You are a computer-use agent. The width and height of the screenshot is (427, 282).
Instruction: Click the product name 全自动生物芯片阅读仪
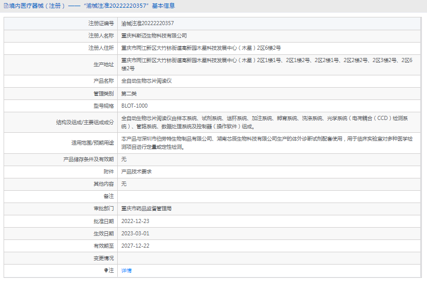click(x=146, y=81)
